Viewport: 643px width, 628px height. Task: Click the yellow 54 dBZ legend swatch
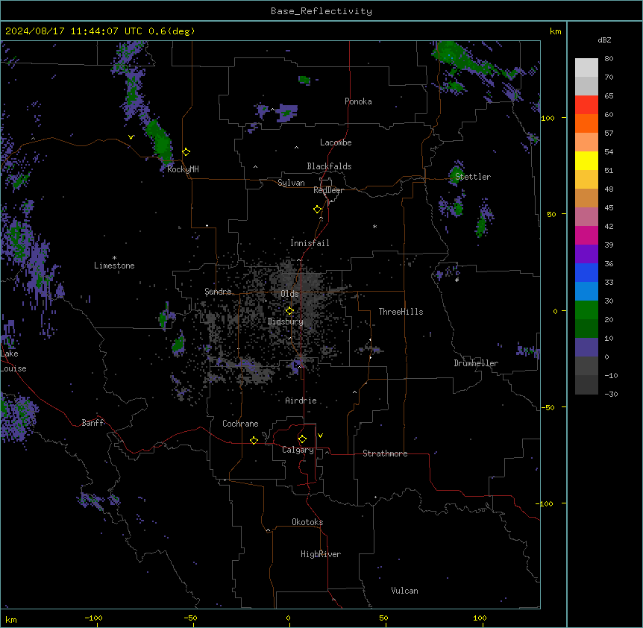(586, 160)
